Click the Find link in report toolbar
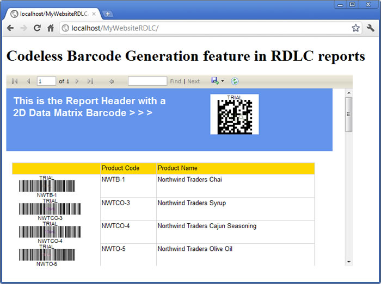381x284 pixels. 175,81
